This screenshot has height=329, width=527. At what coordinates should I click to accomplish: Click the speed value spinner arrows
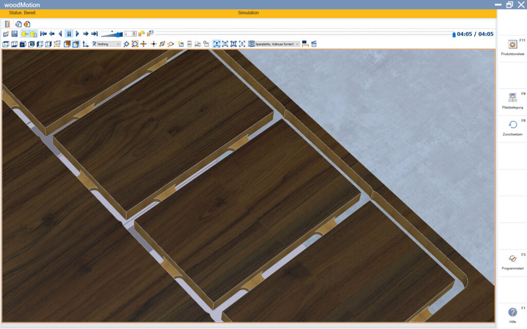coord(134,34)
